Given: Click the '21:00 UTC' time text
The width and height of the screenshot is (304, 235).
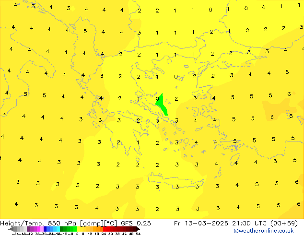Looking at the screenshot, I should point(250,223).
